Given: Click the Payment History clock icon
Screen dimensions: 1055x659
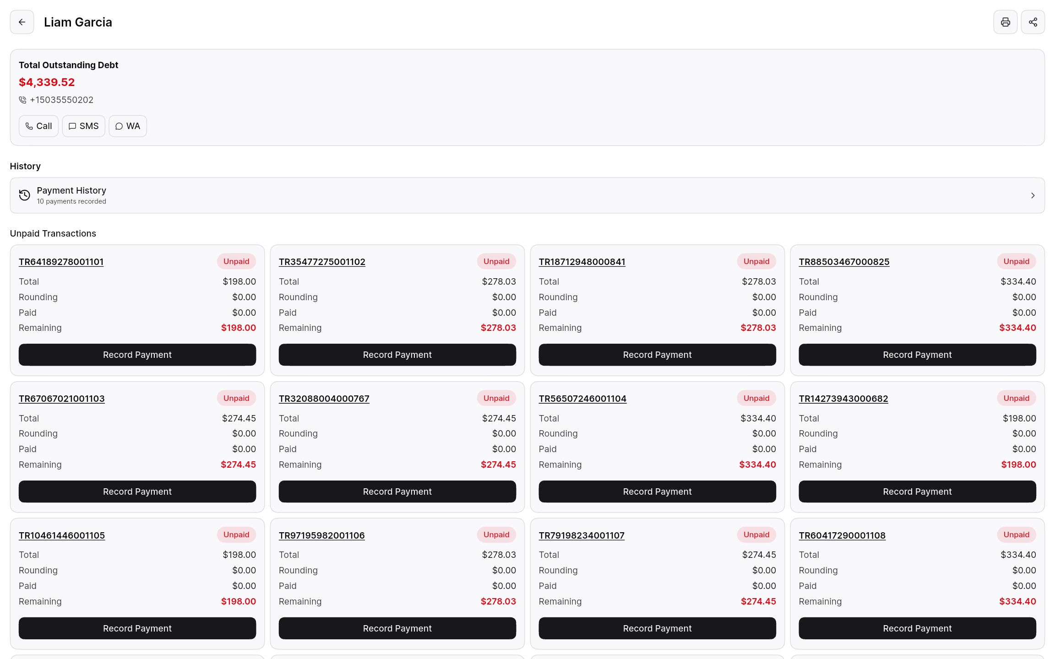Looking at the screenshot, I should pyautogui.click(x=25, y=195).
